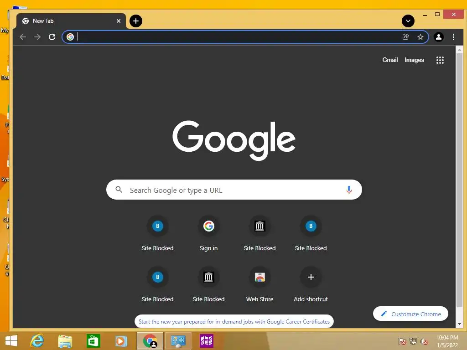Screen dimensions: 467x350
Task: Click the muted volume tray icon
Action: [424, 341]
